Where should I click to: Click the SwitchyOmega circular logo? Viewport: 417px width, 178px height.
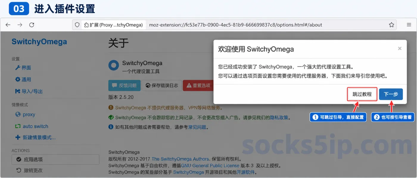pos(113,65)
